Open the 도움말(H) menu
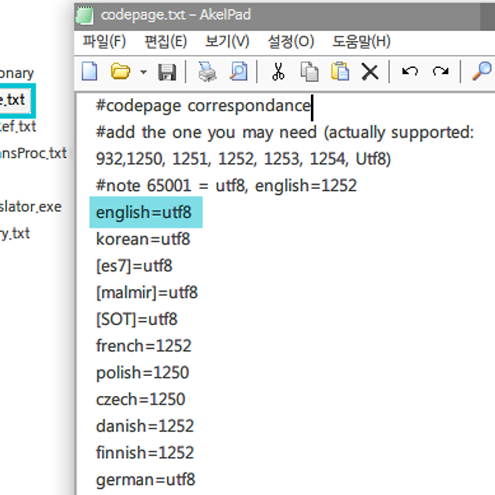 pos(361,41)
